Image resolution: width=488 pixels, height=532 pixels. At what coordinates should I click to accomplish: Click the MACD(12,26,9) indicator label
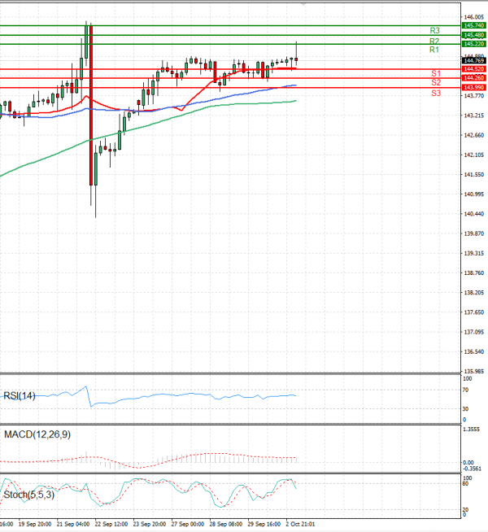(x=37, y=434)
